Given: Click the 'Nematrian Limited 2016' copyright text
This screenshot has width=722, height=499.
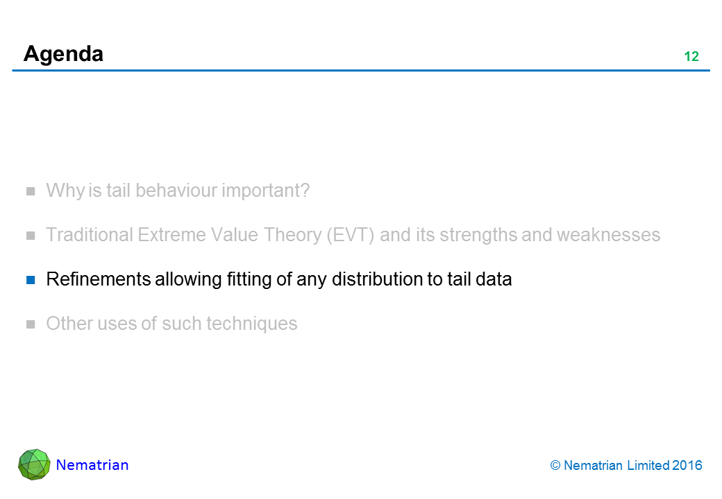Looking at the screenshot, I should click(632, 466).
